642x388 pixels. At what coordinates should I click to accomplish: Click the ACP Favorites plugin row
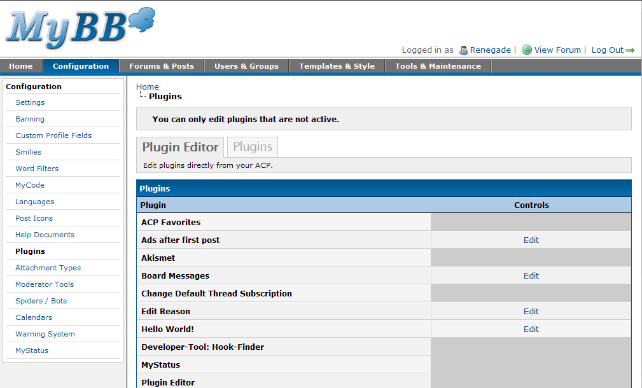coord(384,222)
